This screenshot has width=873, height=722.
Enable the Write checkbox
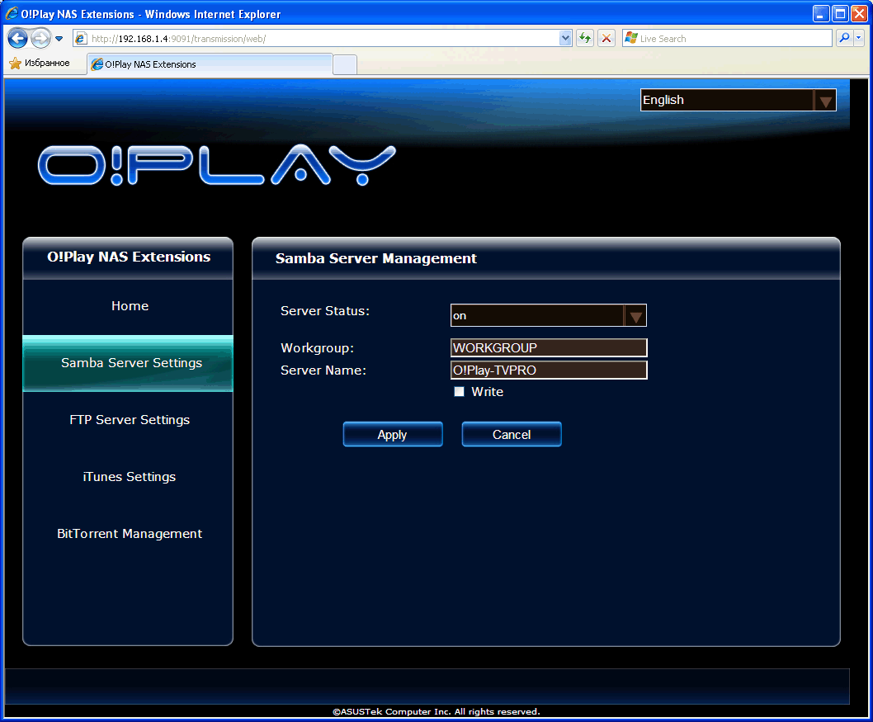click(459, 392)
